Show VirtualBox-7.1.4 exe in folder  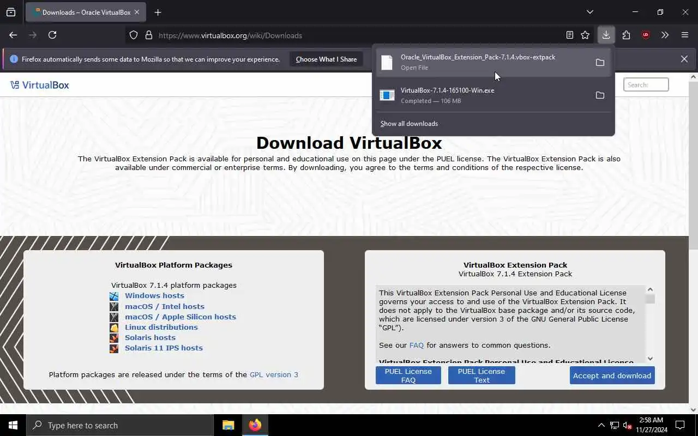pos(600,95)
